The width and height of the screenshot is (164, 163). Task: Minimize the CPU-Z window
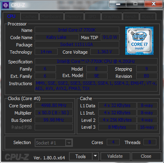pos(118,4)
